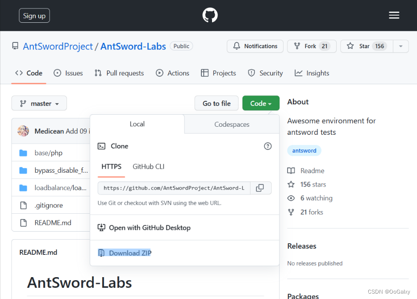Open the Insights tab
Image resolution: width=417 pixels, height=299 pixels.
coord(312,73)
